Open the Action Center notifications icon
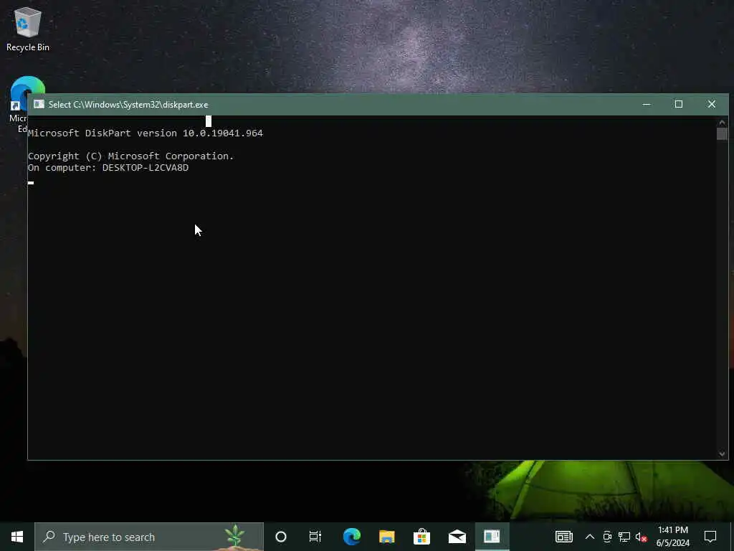 click(710, 537)
